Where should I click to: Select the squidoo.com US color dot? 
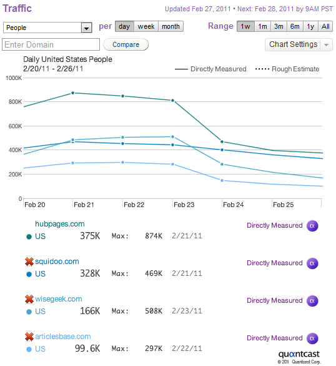tap(29, 274)
